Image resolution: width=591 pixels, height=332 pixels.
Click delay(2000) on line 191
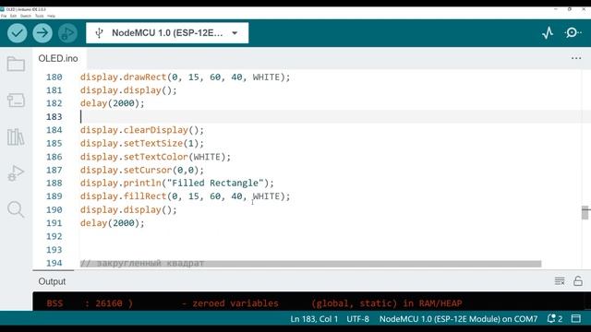(x=112, y=223)
